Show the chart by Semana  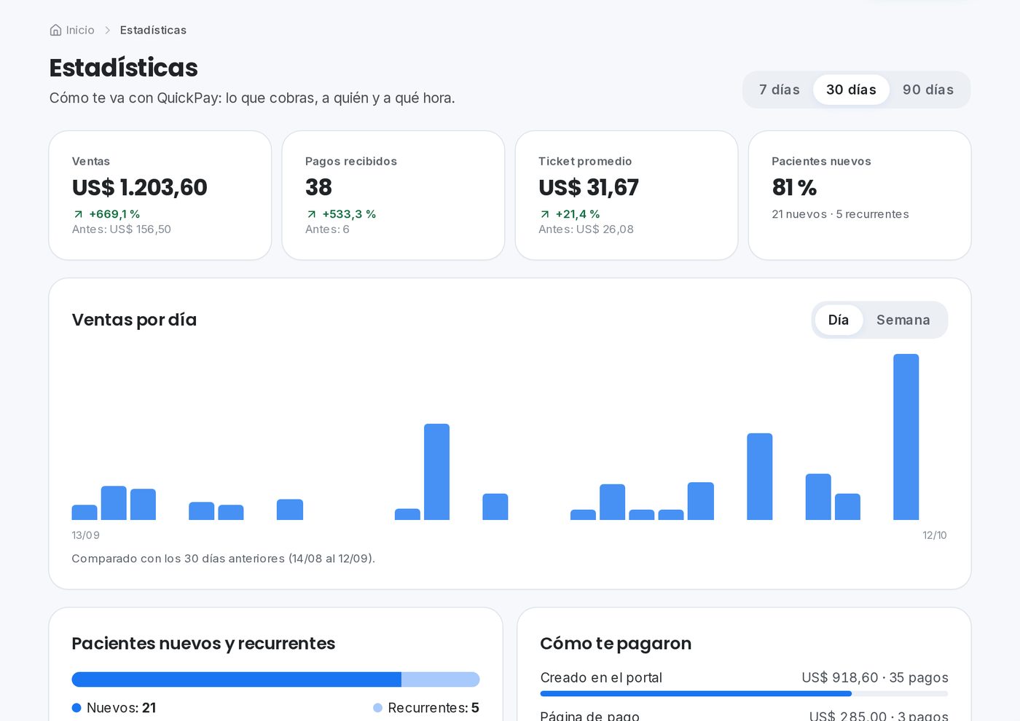click(x=903, y=320)
